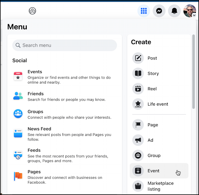The height and width of the screenshot is (195, 199).
Task: Open the Groups blue circle icon in the Social list
Action: coord(18,113)
